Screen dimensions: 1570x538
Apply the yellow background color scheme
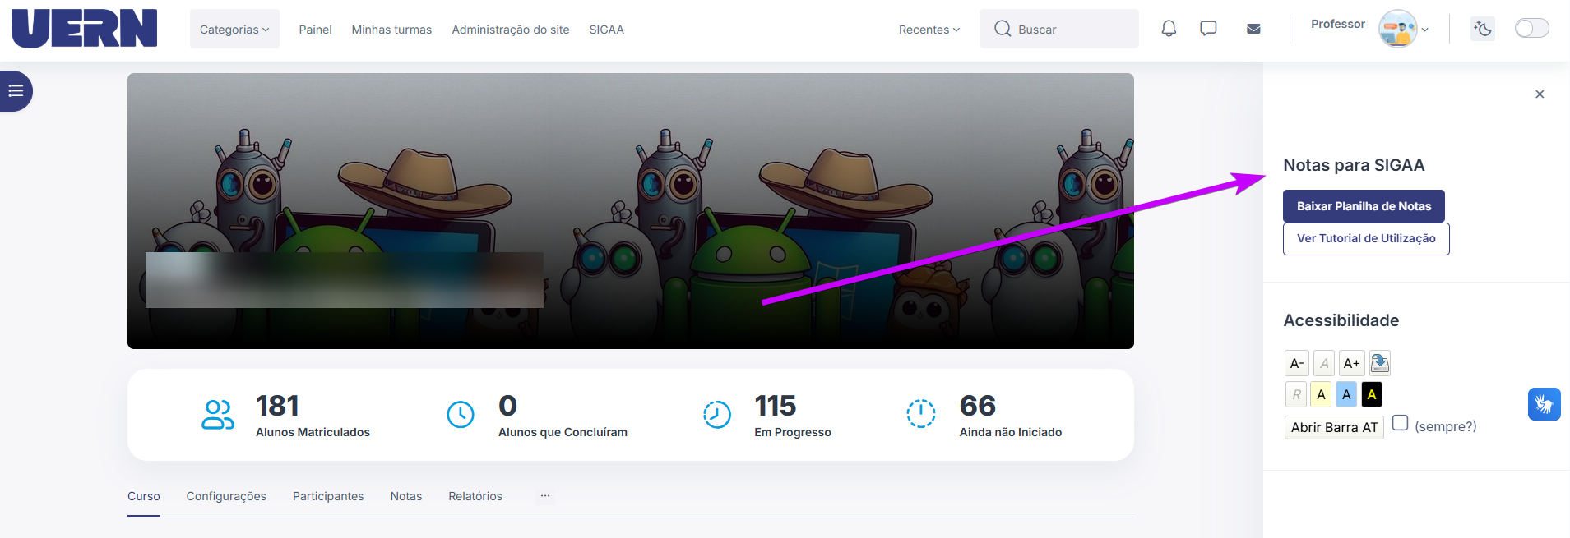click(1321, 394)
